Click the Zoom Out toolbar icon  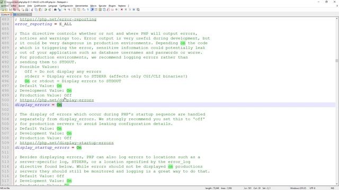(69, 9)
